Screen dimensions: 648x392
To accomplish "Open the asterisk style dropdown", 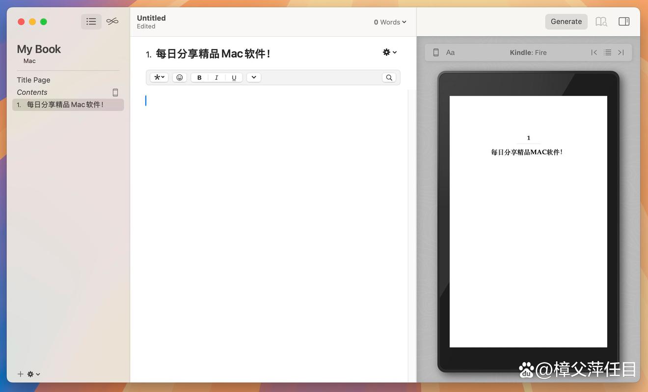I will pyautogui.click(x=159, y=77).
